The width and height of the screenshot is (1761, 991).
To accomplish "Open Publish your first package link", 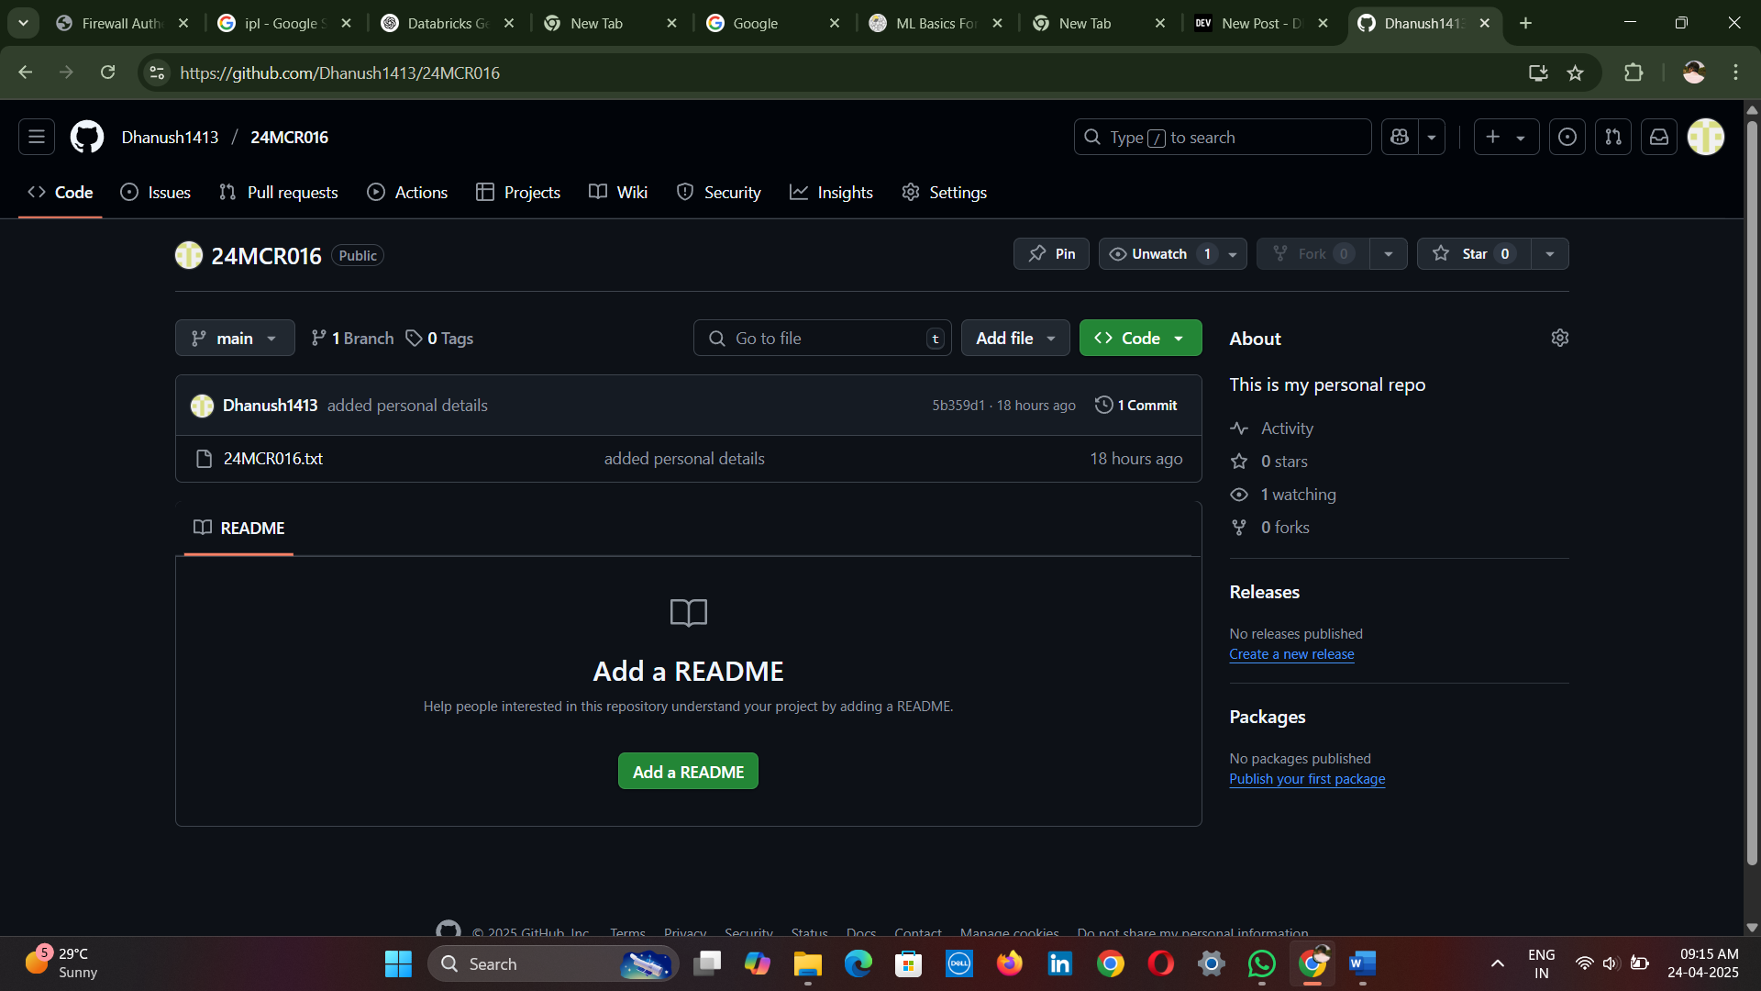I will [x=1307, y=779].
